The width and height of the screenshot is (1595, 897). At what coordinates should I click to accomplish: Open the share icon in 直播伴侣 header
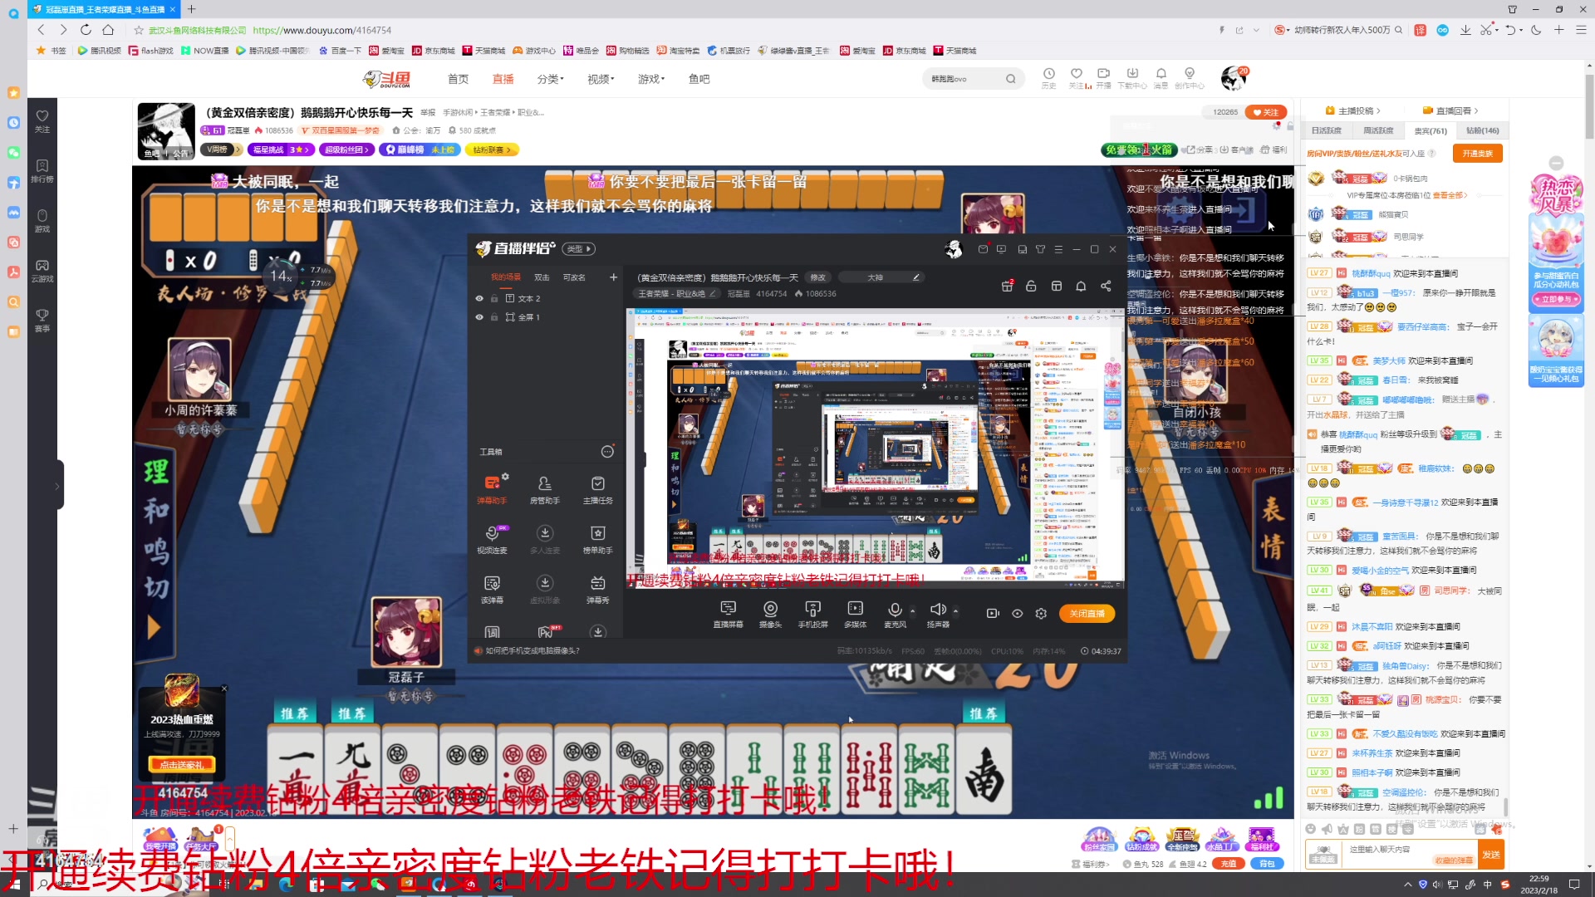pyautogui.click(x=1106, y=286)
